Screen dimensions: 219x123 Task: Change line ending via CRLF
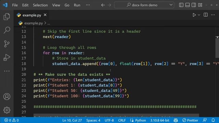coord(122,120)
